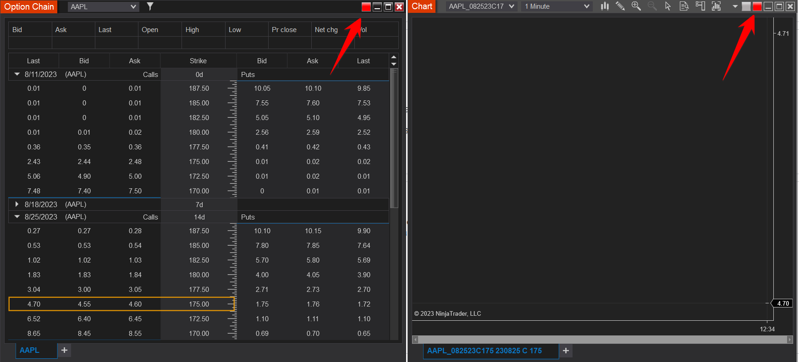Click the Net chg header in quote panel
The height and width of the screenshot is (362, 799).
click(x=326, y=30)
